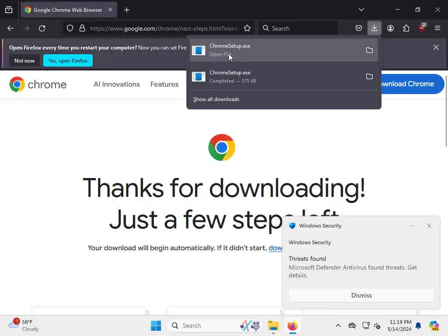View site security lock information
The height and width of the screenshot is (336, 448).
point(82,28)
